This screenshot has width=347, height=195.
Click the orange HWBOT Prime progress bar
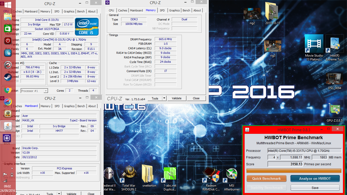point(294,171)
